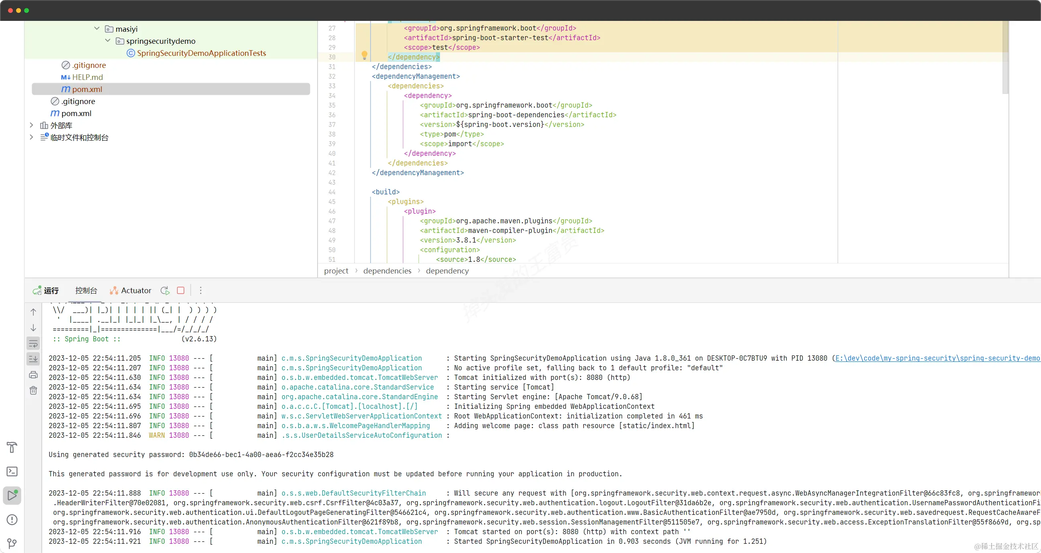The height and width of the screenshot is (553, 1041).
Task: Click the run icon beside 运行 label
Action: click(37, 290)
